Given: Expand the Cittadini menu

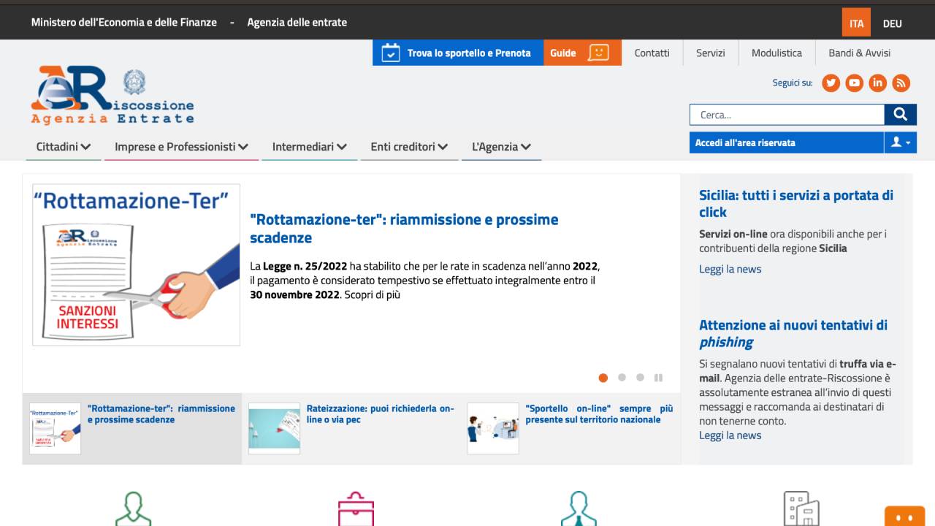Looking at the screenshot, I should [64, 147].
